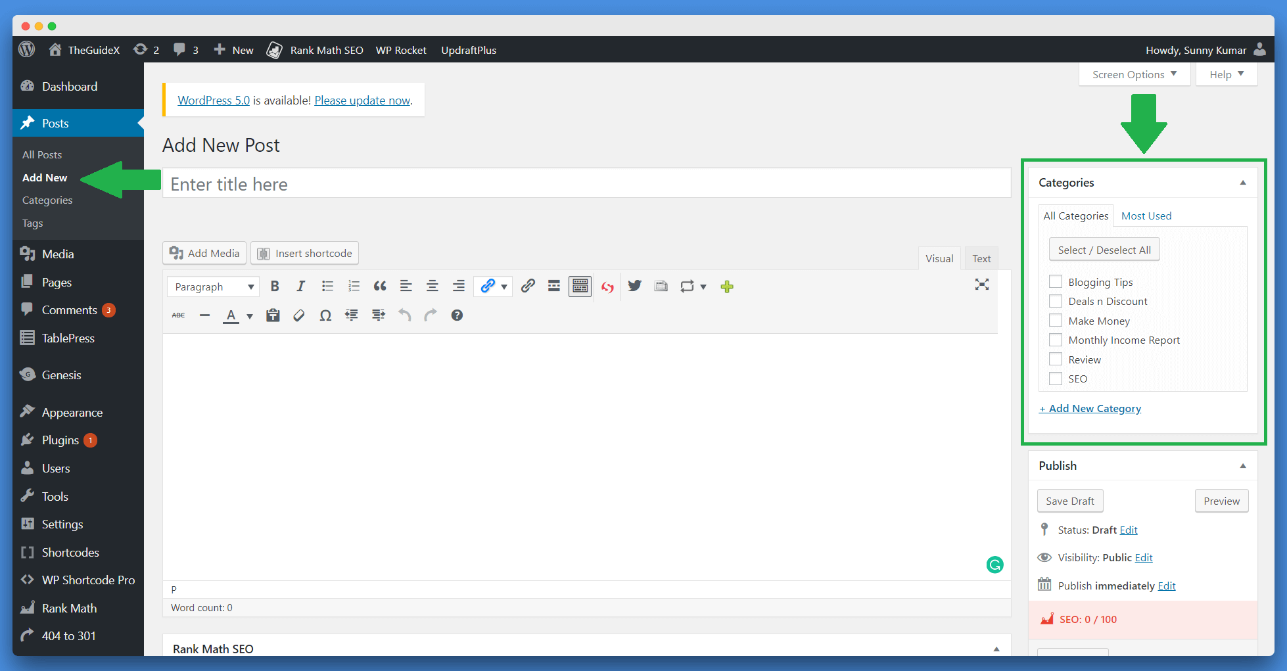Image resolution: width=1287 pixels, height=671 pixels.
Task: Enter distraction-free fullscreen mode
Action: (x=982, y=285)
